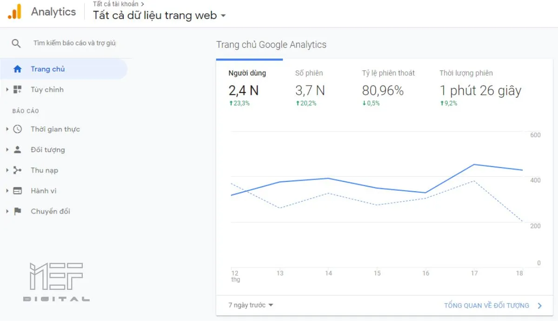
Task: Select the Tỷ lệ phiên thoát metric tab
Action: tap(388, 87)
